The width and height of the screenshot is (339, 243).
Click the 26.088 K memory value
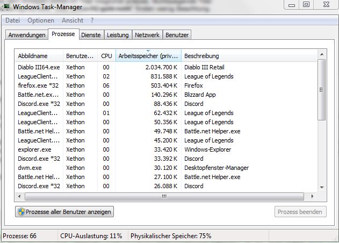(x=165, y=186)
